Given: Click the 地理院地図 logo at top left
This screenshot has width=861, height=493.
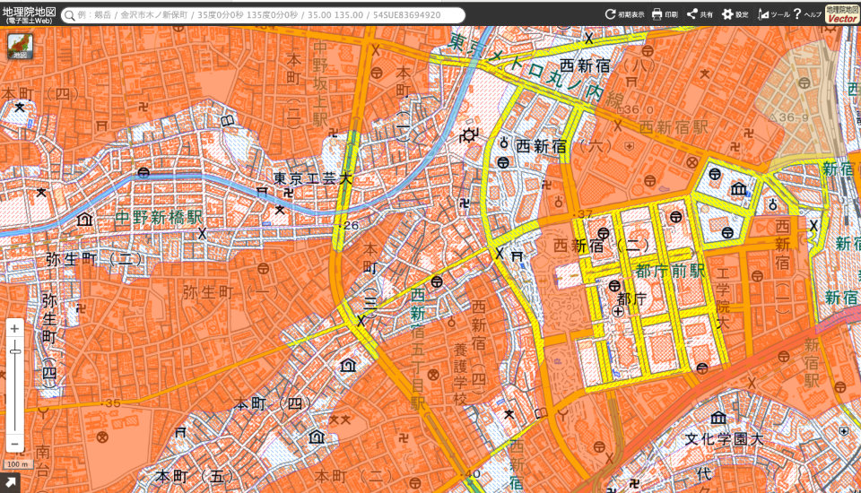Looking at the screenshot, I should [x=29, y=15].
